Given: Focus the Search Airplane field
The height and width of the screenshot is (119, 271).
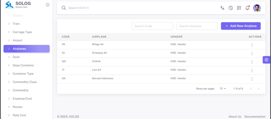Looking at the screenshot, I should (197, 26).
